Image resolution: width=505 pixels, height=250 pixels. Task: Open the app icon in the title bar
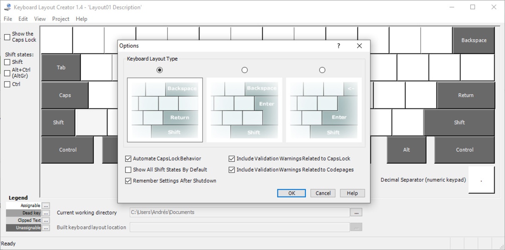(7, 7)
